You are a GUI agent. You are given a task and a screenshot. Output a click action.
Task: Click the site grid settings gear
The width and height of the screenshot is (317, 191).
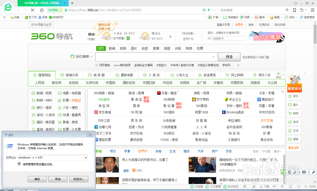282,92
